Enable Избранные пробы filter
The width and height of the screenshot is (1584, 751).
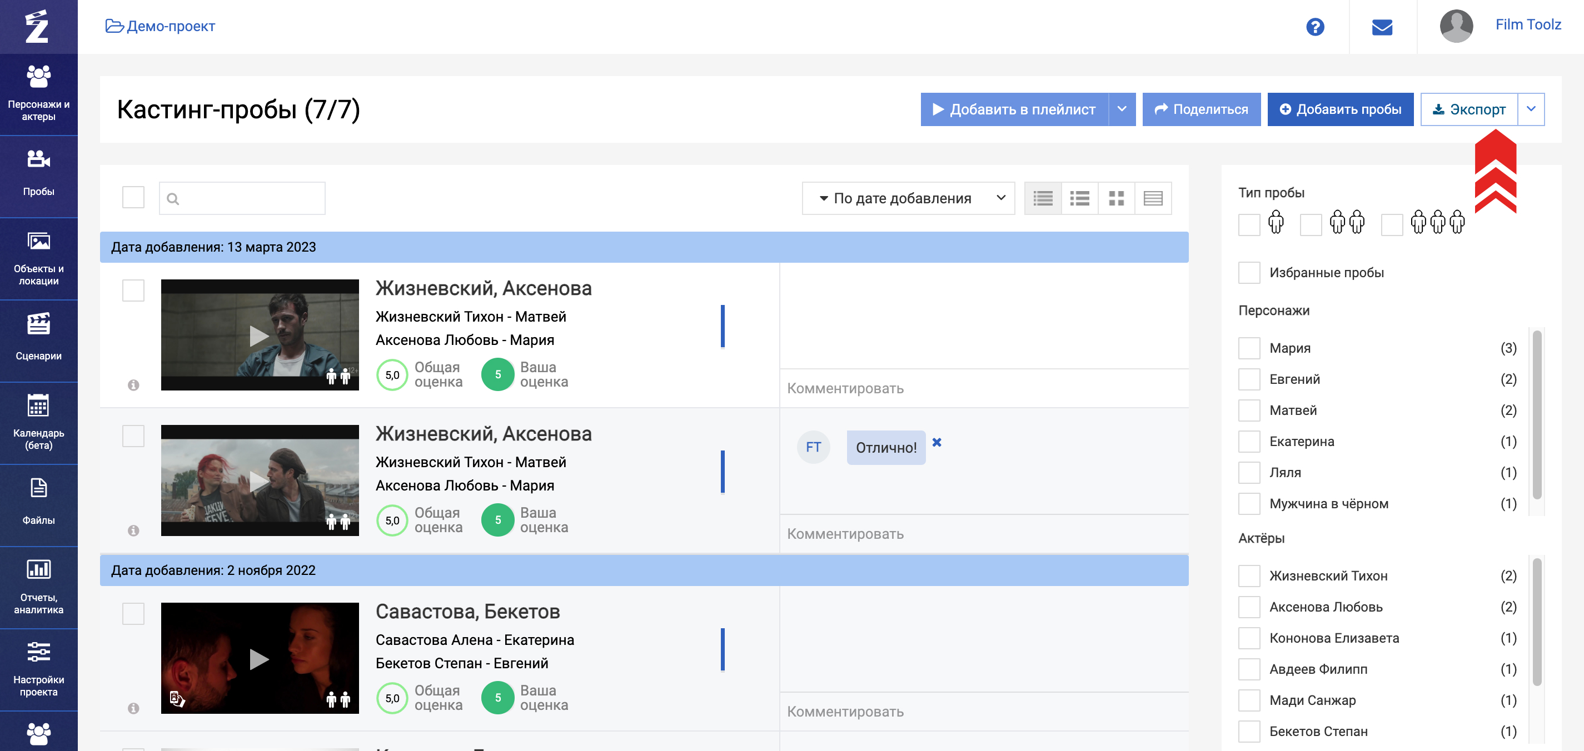click(x=1248, y=272)
